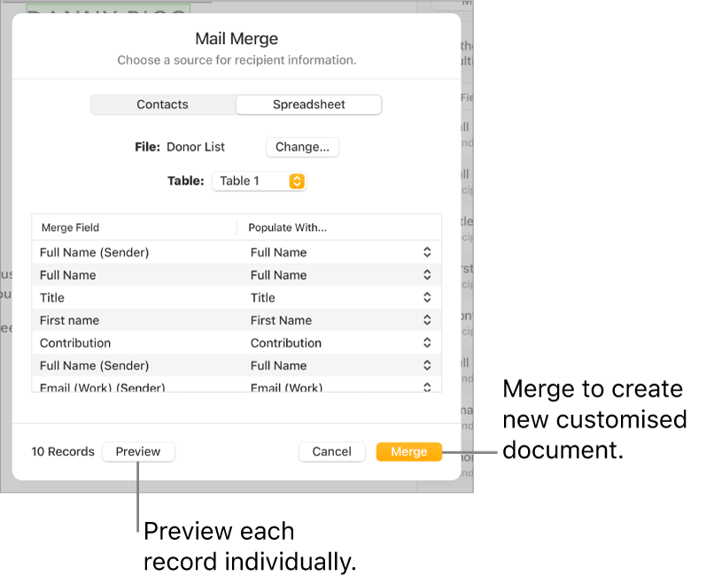Cancel the Mail Merge dialog
The height and width of the screenshot is (584, 714).
332,451
